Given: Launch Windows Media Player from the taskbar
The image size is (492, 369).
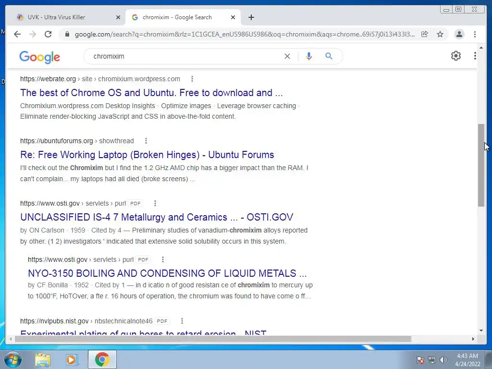Looking at the screenshot, I should tap(72, 360).
